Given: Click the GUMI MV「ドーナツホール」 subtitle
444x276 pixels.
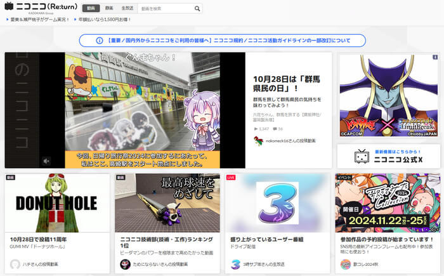Looking at the screenshot, I should coord(37,247).
